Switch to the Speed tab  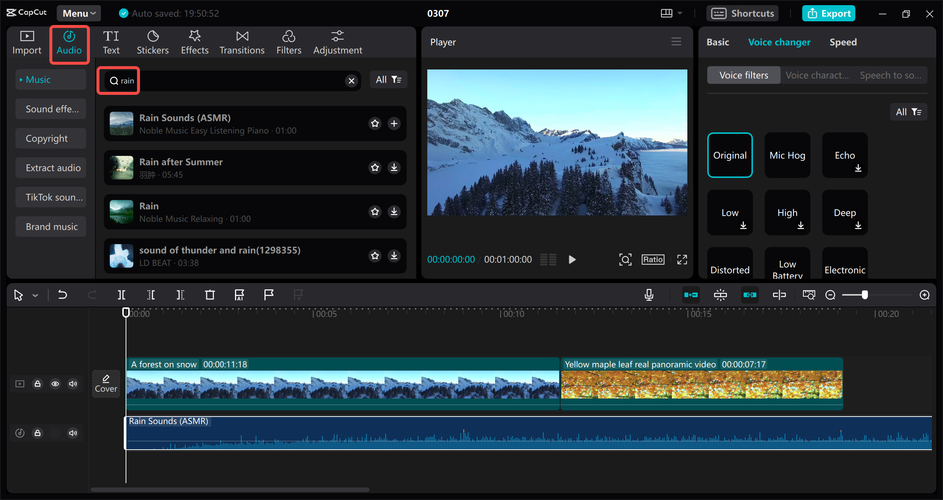point(843,42)
